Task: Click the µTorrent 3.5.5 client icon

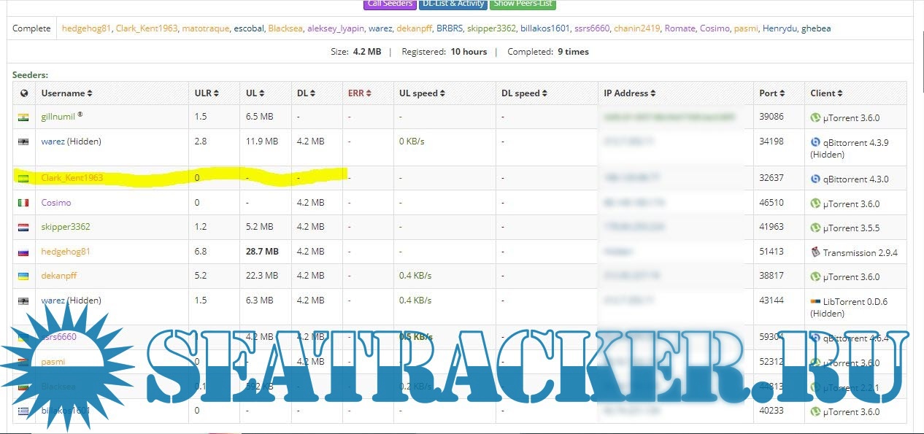Action: click(815, 228)
